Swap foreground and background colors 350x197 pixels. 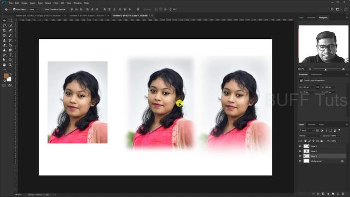tap(10, 74)
